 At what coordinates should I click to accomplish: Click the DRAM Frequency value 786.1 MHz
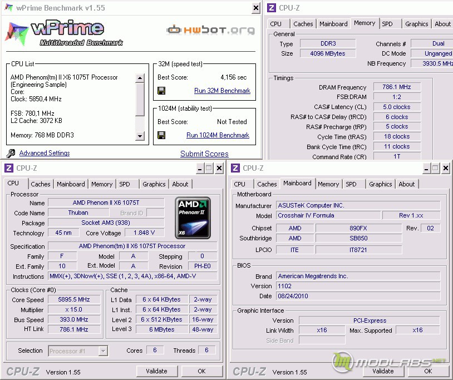(x=397, y=87)
